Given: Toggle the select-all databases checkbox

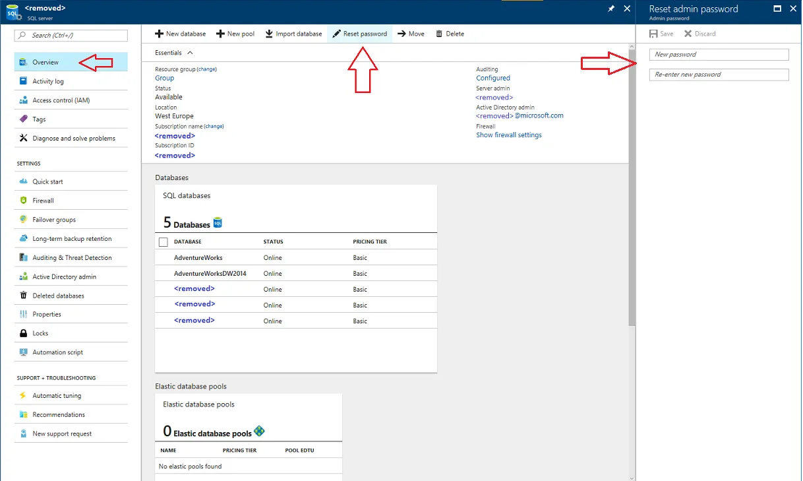Looking at the screenshot, I should click(164, 242).
